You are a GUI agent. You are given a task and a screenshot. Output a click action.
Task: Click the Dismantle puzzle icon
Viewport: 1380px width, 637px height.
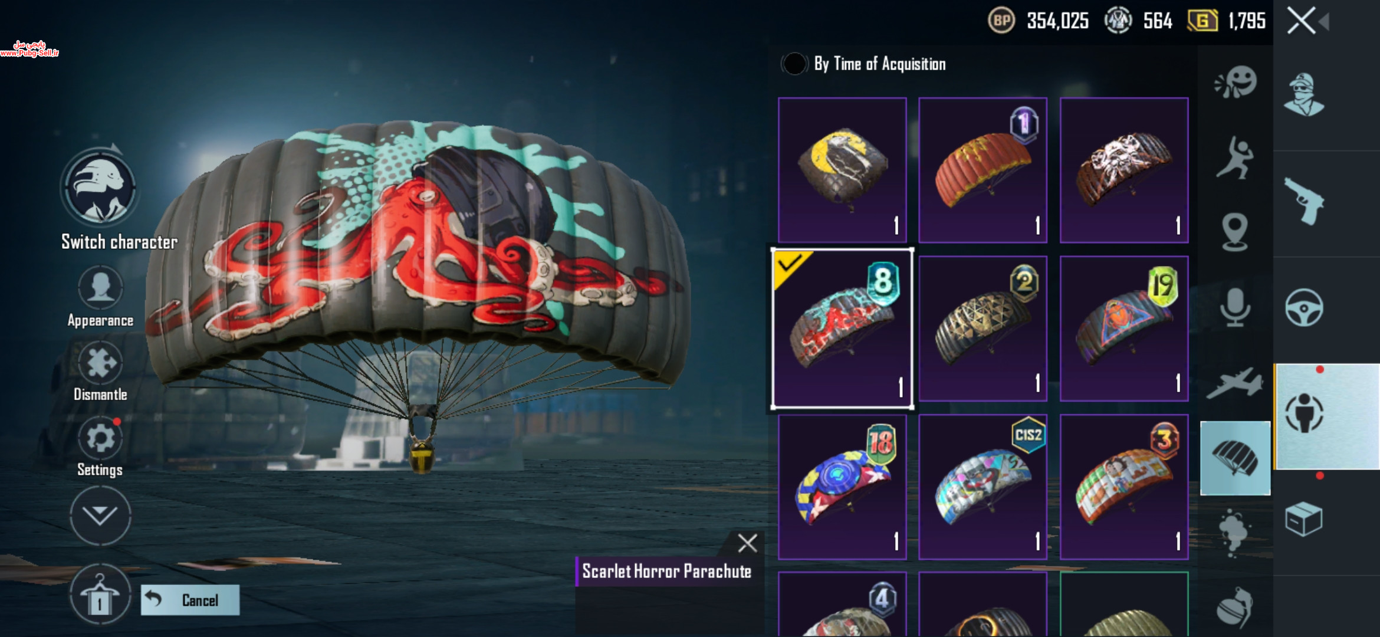coord(100,363)
